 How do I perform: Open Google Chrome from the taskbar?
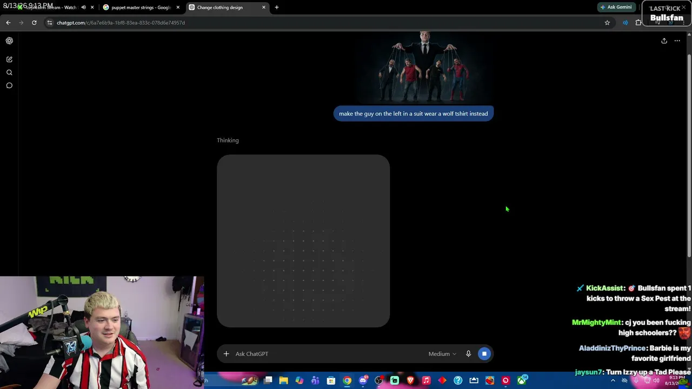(347, 381)
